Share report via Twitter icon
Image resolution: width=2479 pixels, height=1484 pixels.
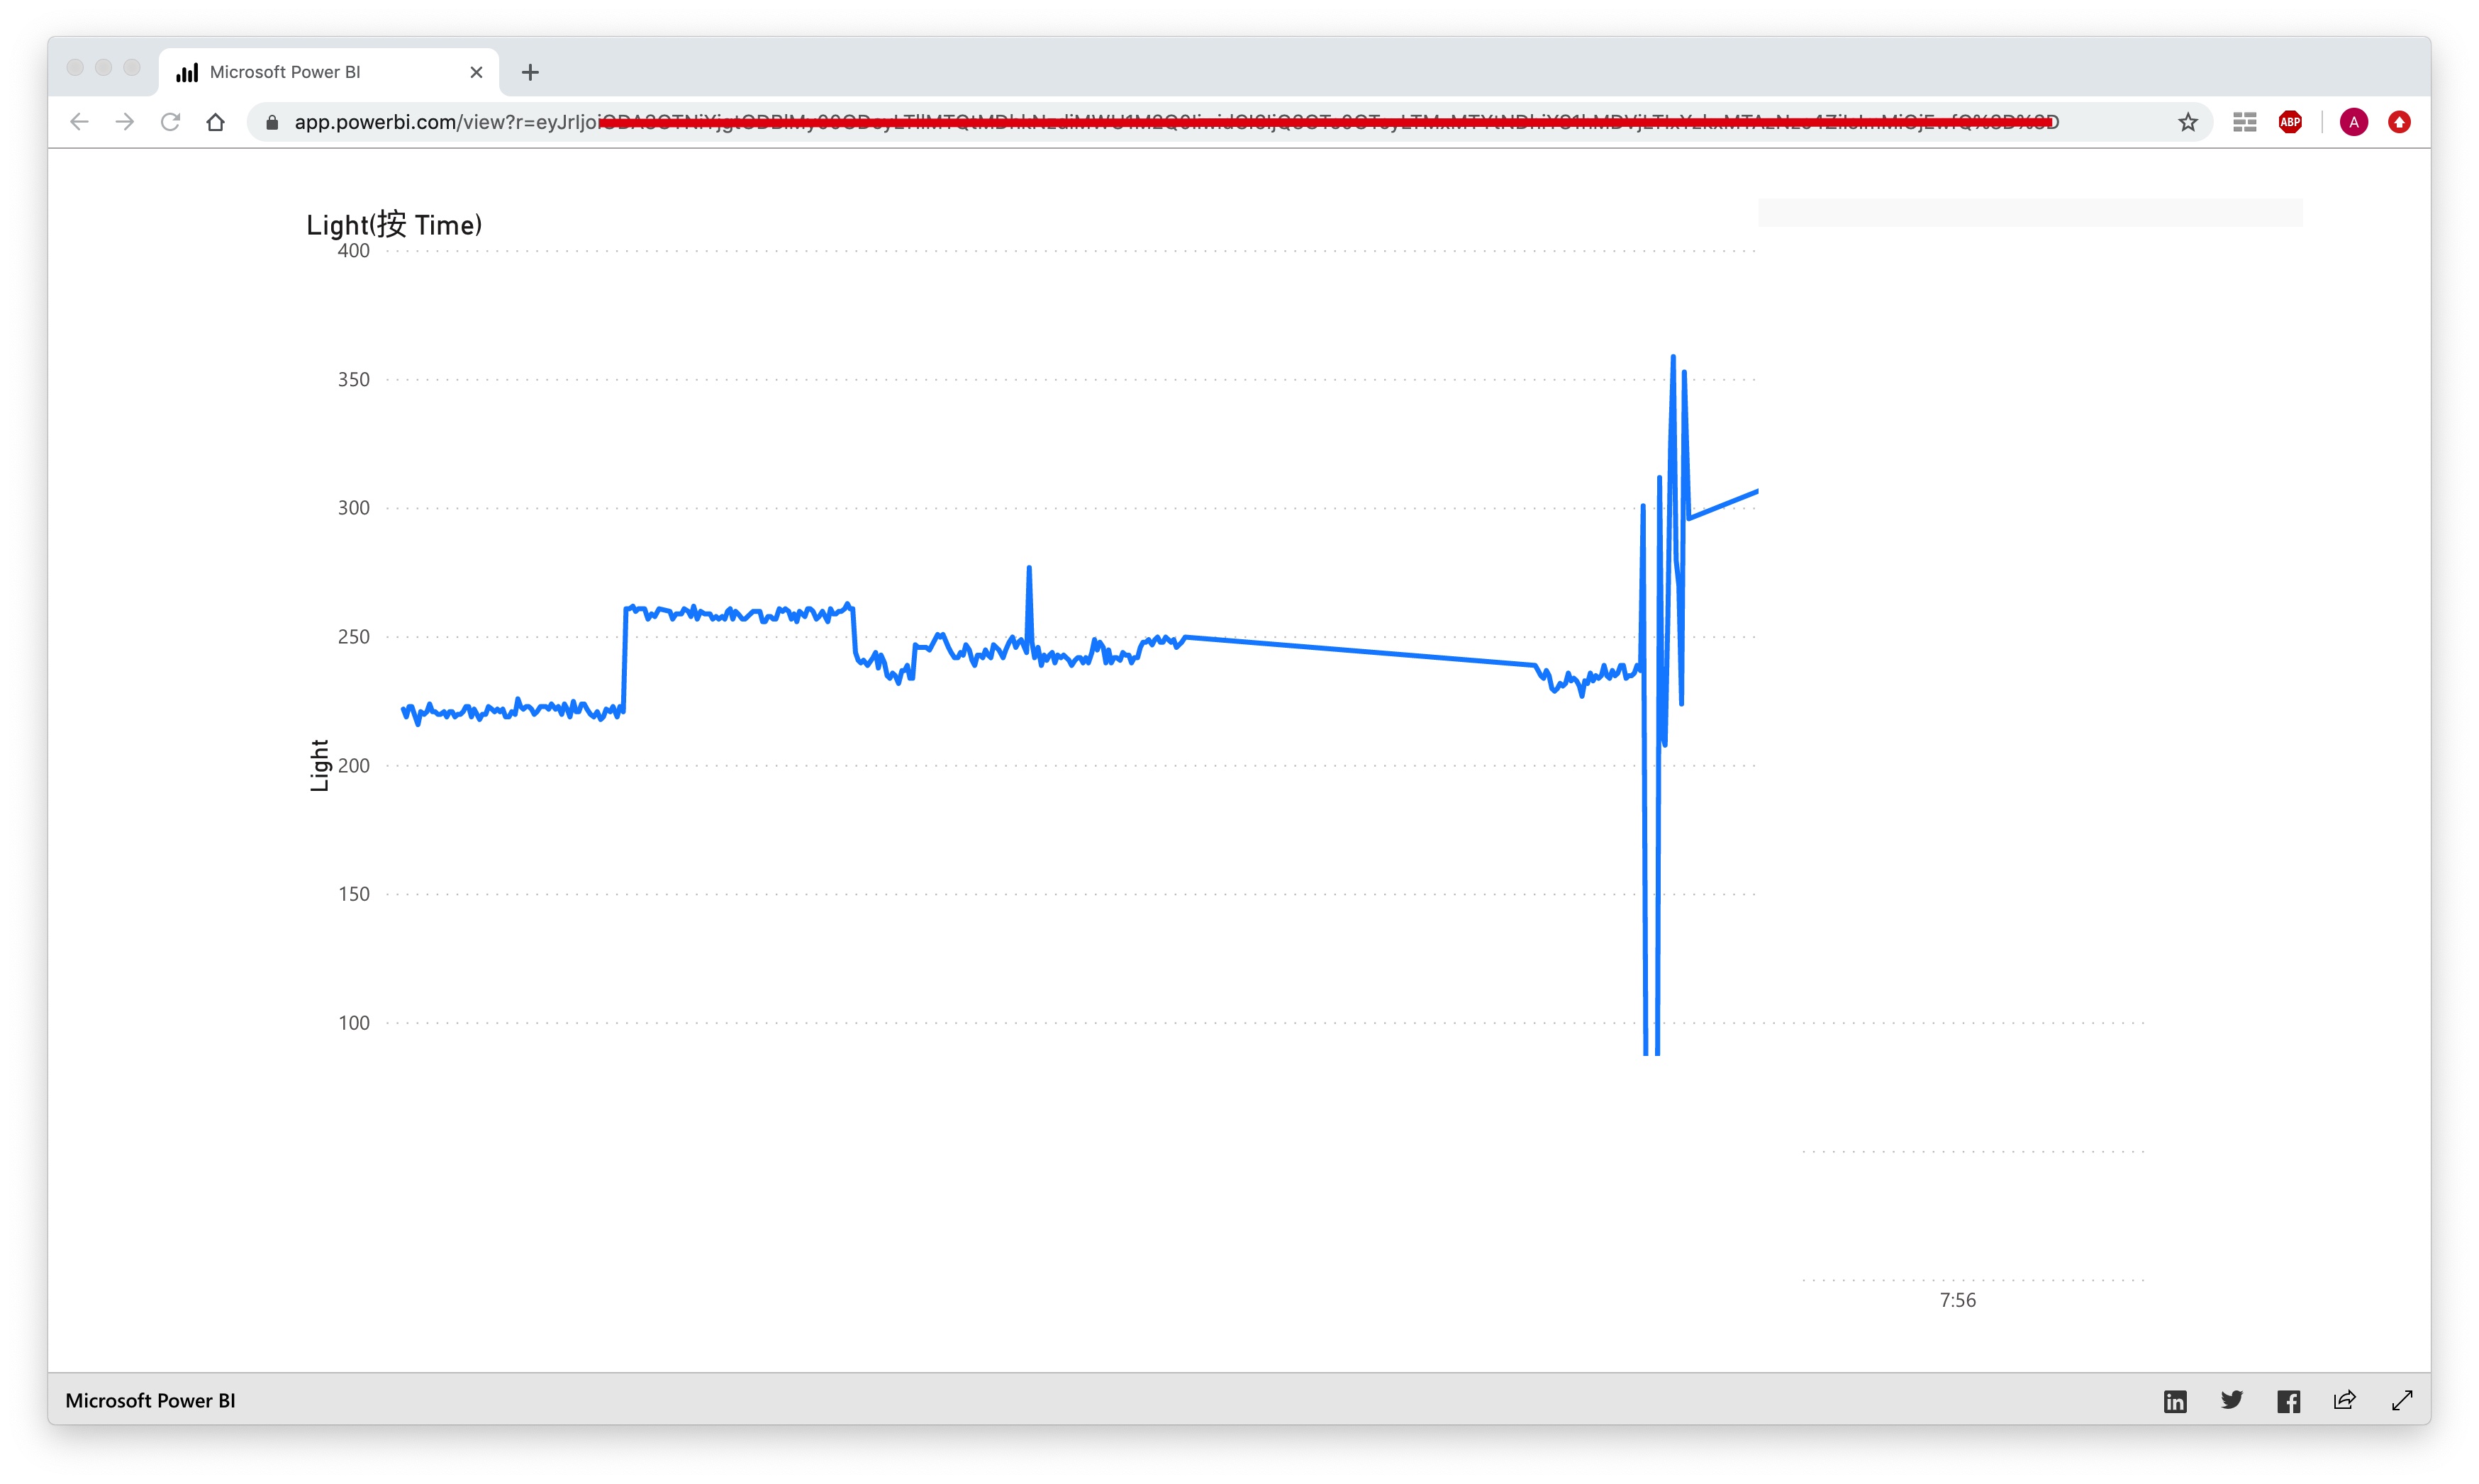pos(2232,1400)
